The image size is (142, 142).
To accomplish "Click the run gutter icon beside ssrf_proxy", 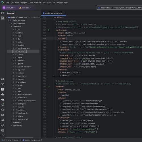I will (49, 30).
